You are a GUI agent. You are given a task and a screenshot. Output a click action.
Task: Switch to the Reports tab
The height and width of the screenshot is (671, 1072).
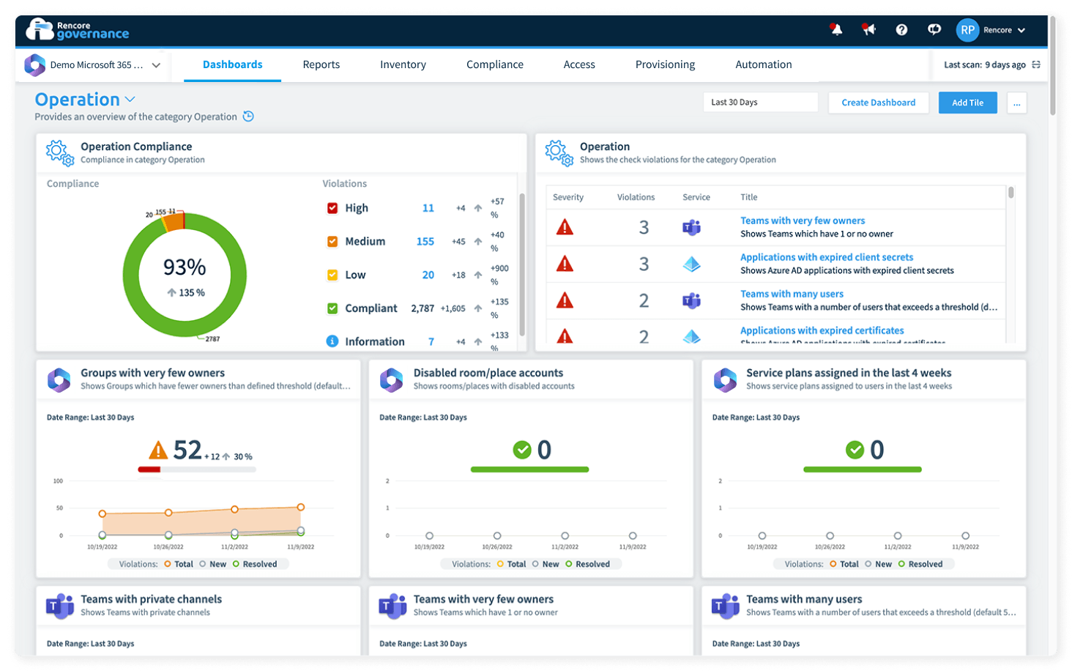(x=321, y=64)
